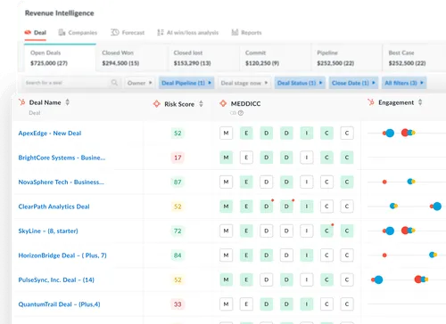
Task: Toggle the first E box in BrightCore row
Action: coord(246,158)
